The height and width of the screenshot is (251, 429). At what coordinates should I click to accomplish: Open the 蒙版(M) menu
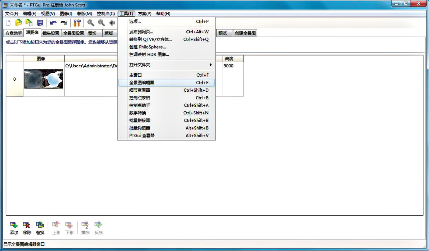[85, 14]
